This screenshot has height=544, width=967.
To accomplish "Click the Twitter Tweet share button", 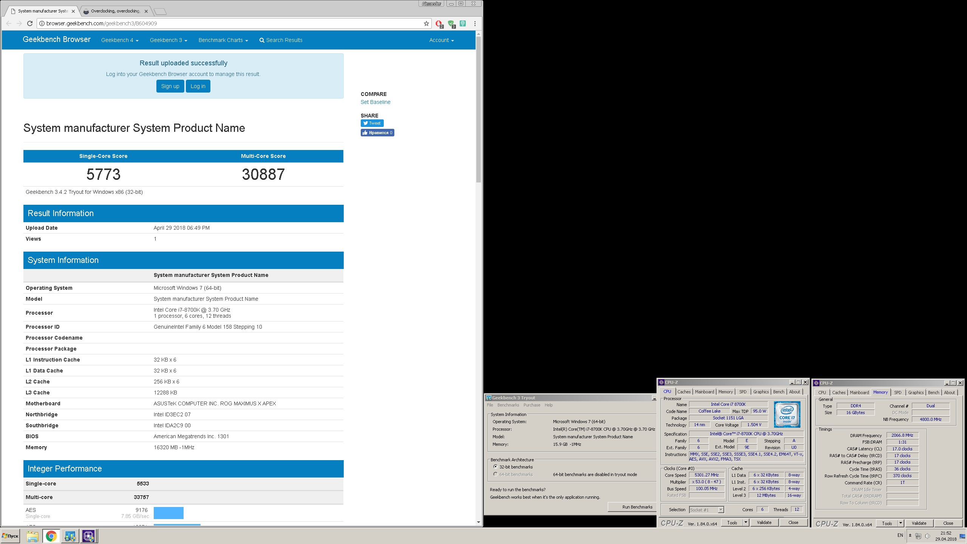I will pyautogui.click(x=372, y=123).
